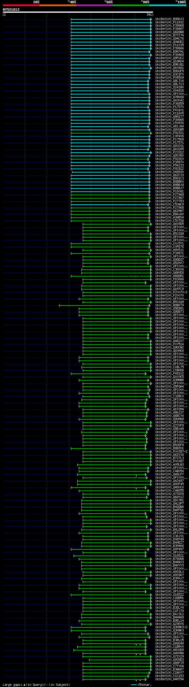
Task: Select hit label UniRef100_Q9XGW5
Action: pyautogui.click(x=170, y=129)
